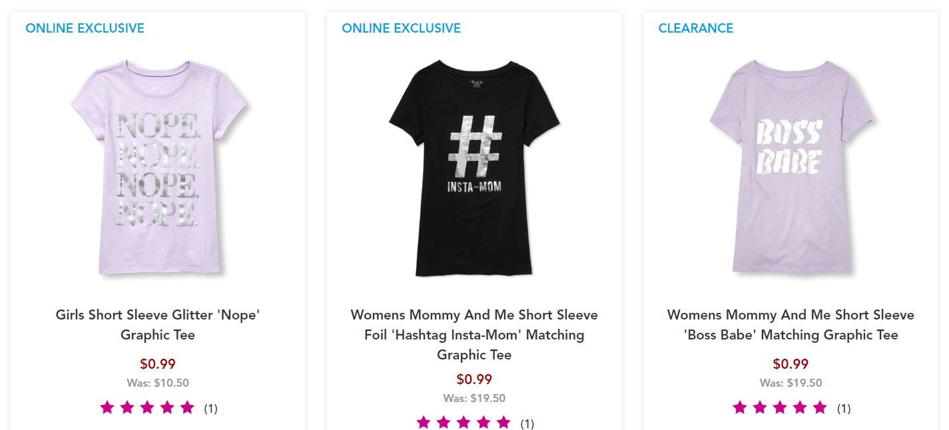
Task: Click the Online Exclusive badge above Insta-Mom tee
Action: [401, 29]
